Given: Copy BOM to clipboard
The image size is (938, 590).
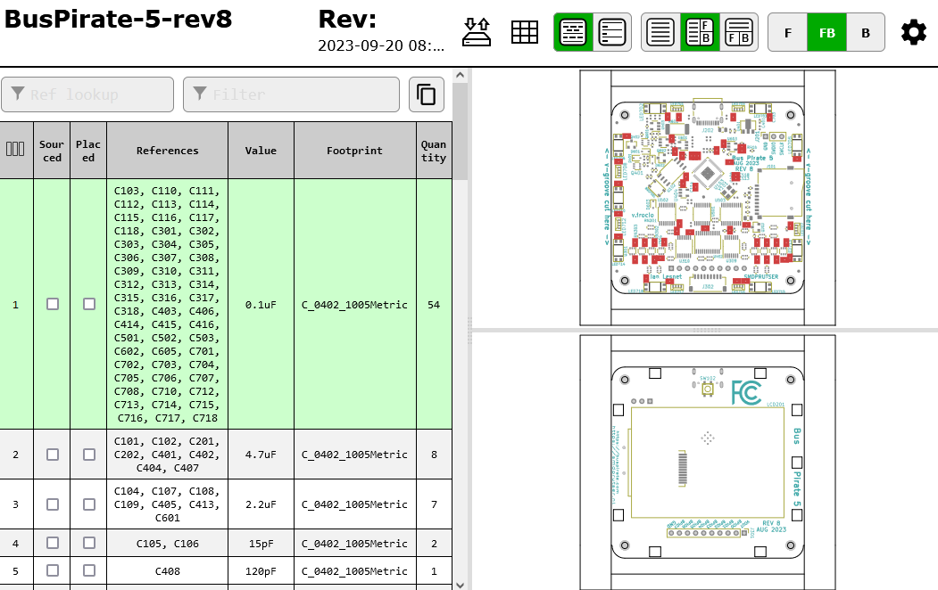Looking at the screenshot, I should (427, 94).
